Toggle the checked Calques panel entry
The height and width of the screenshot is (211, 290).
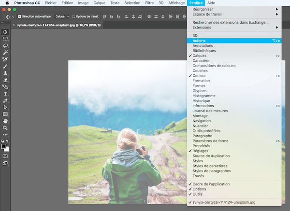click(199, 56)
